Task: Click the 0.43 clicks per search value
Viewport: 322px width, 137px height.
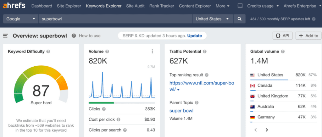Action: (x=151, y=130)
